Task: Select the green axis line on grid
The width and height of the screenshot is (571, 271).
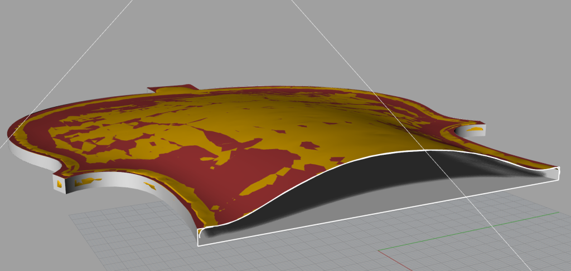Action: click(x=468, y=231)
